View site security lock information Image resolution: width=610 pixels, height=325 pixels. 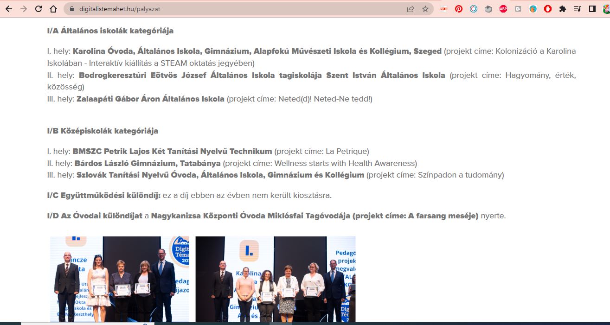point(71,9)
